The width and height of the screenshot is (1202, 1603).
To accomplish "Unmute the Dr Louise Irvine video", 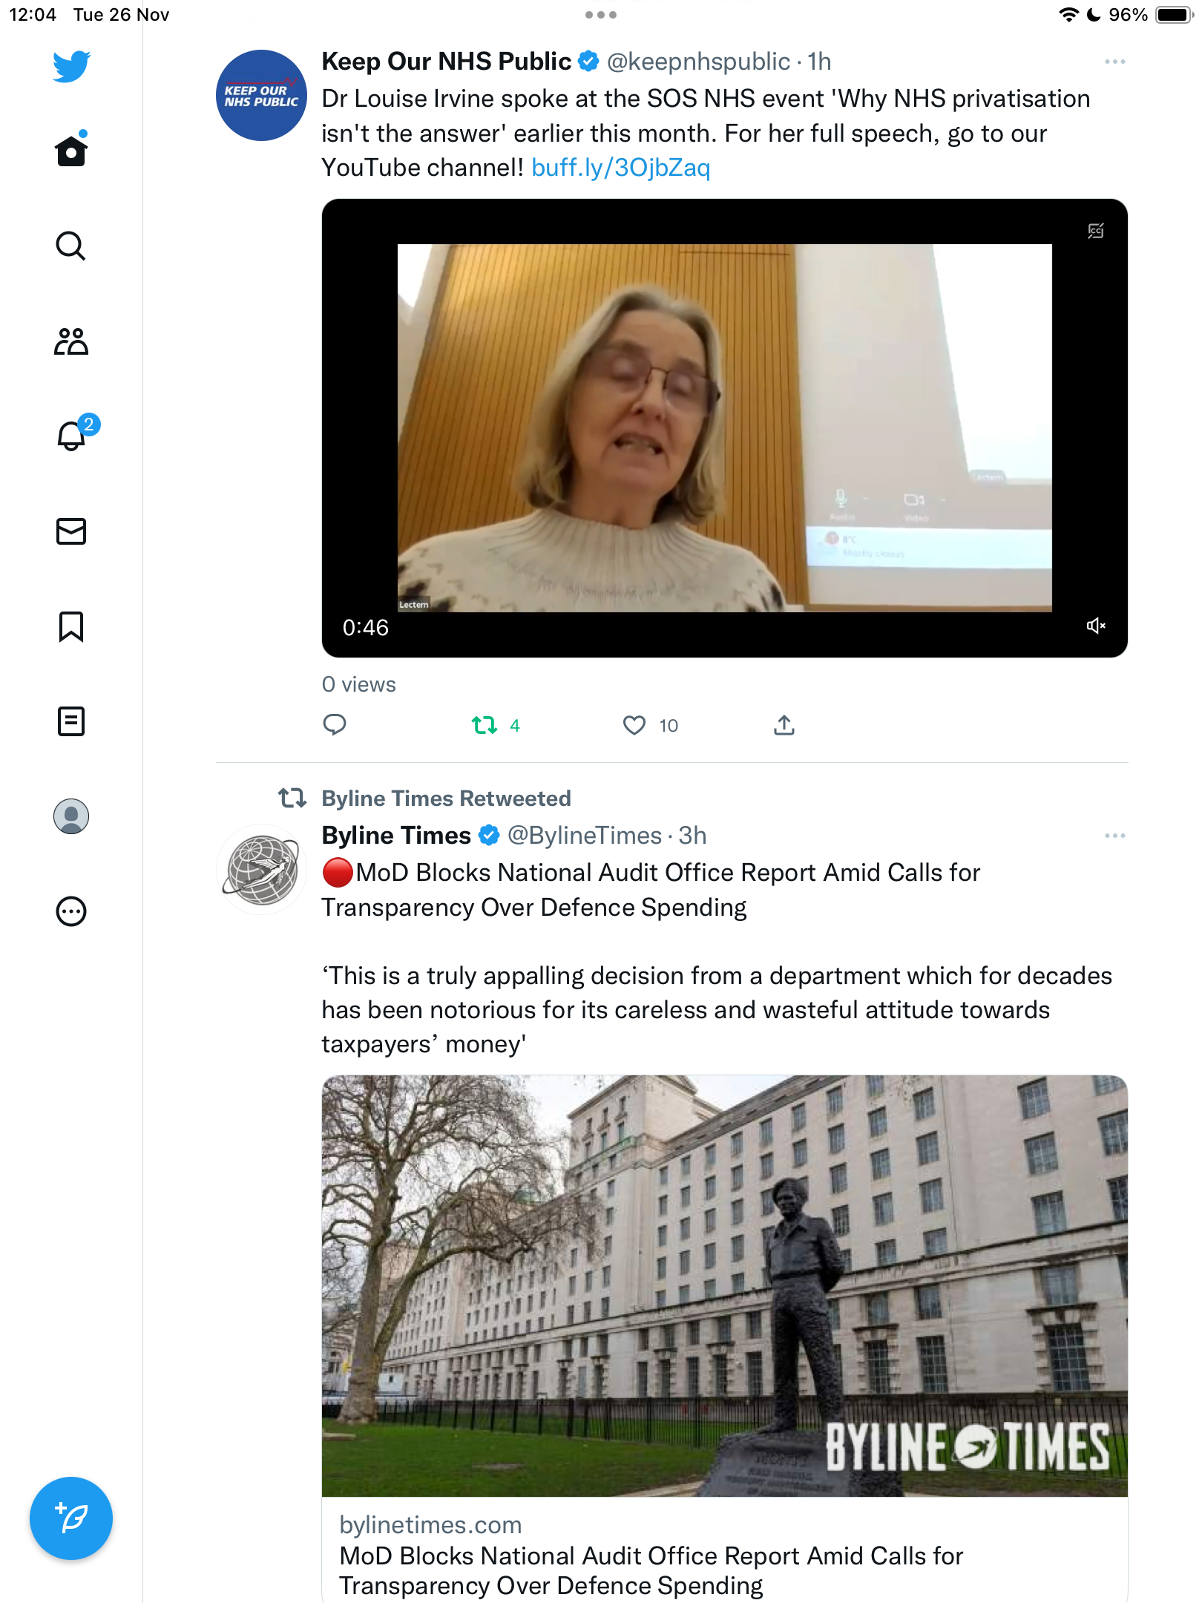I will point(1096,626).
